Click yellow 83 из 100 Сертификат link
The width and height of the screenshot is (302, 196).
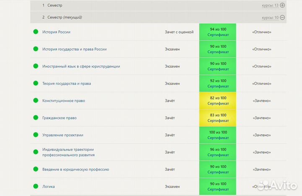[x=218, y=121]
